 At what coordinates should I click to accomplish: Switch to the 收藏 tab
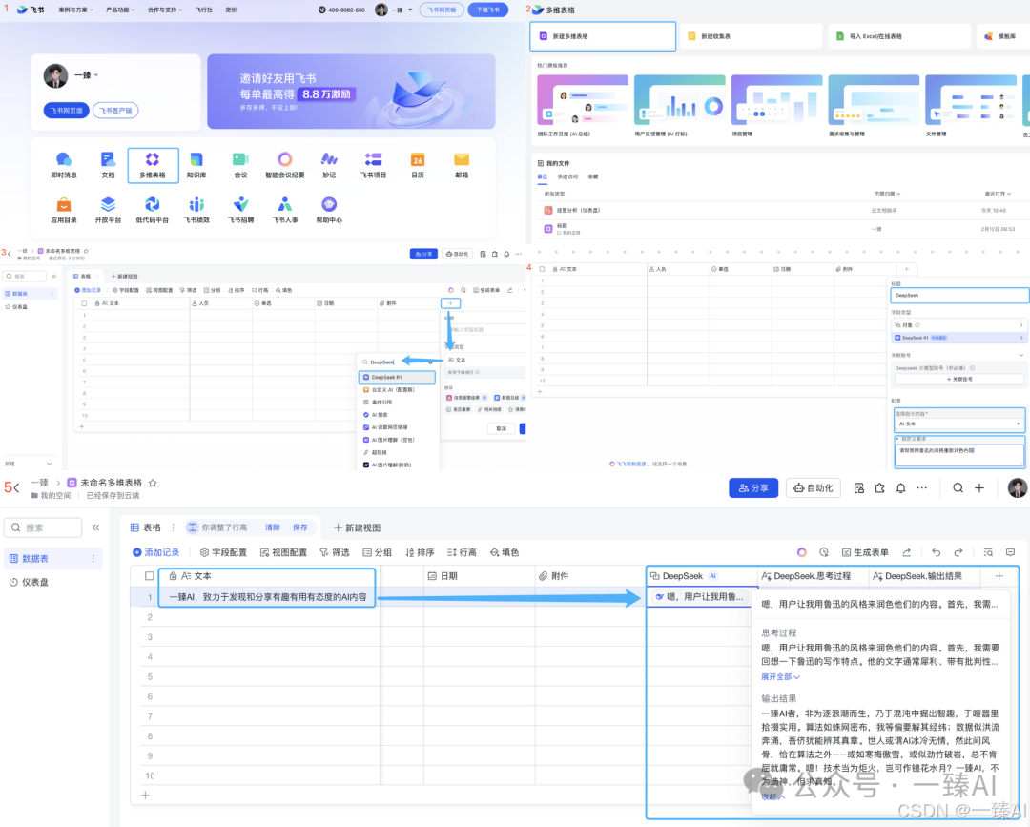(x=593, y=176)
